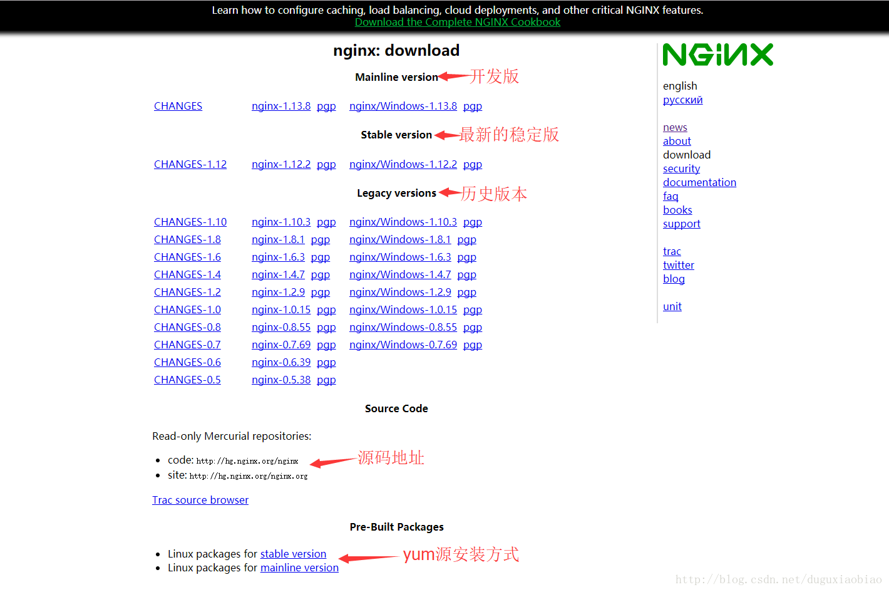Open CHANGES-0.7 link
Viewport: 889px width, 592px height.
coord(187,345)
